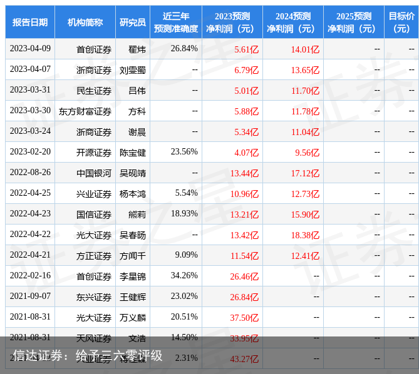
Task: Click the 机构简称 column header
Action: 85,22
